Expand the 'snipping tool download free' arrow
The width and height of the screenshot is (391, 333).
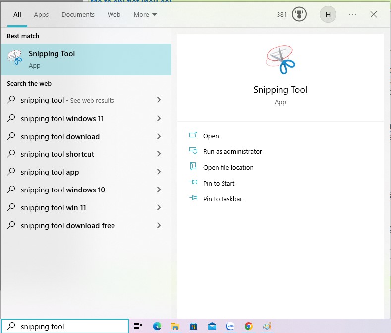tap(159, 225)
